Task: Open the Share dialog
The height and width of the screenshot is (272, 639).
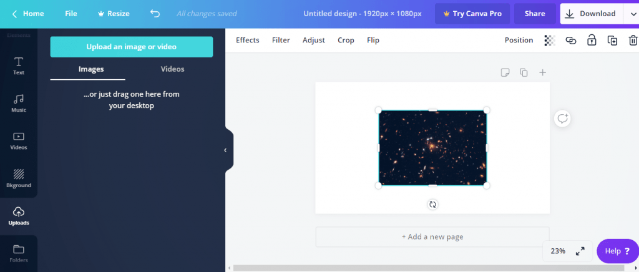Action: pos(535,14)
